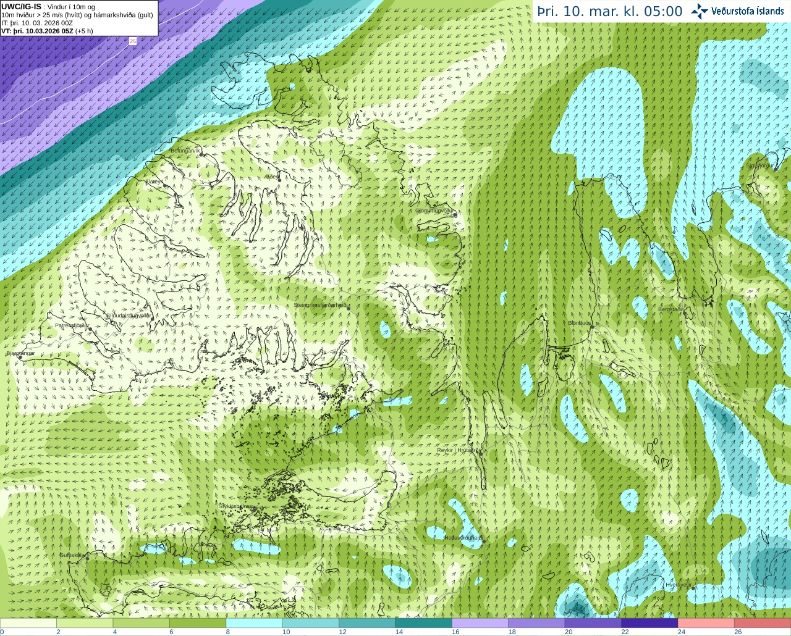This screenshot has width=791, height=636.
Task: Pick the medium purple 18–20 legend swatch
Action: [537, 623]
